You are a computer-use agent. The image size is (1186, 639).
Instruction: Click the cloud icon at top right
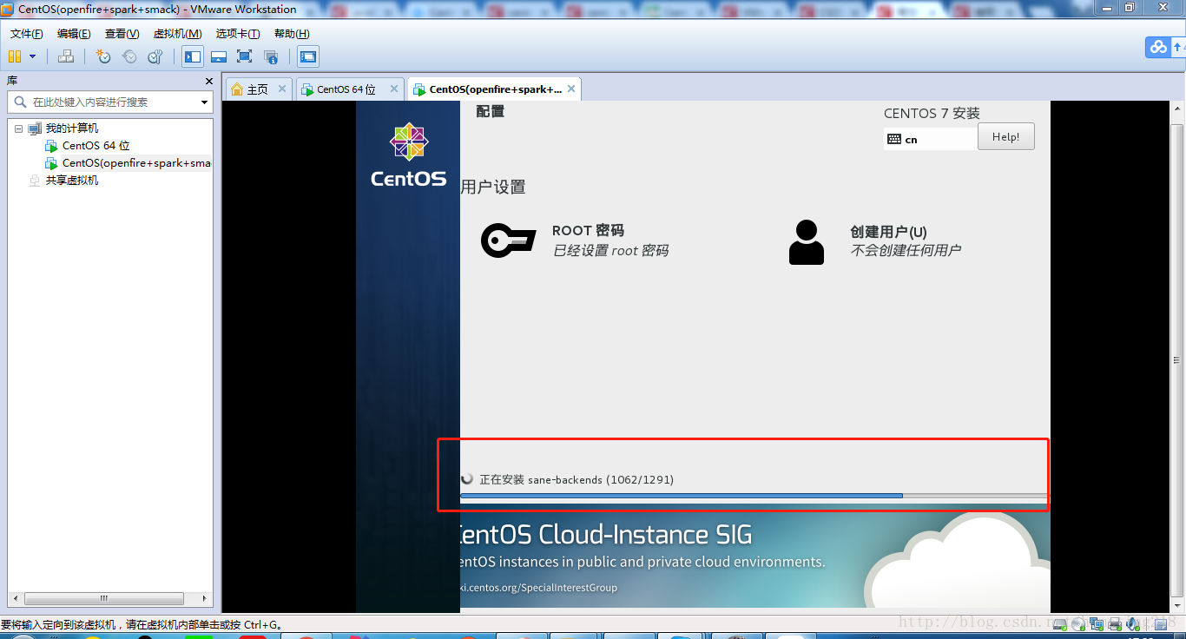pyautogui.click(x=1158, y=48)
